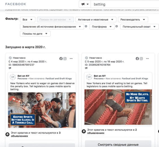Viewport: 159px width, 147px height.
Task: Click Facebook icon on first ad card
Action: pyautogui.click(x=61, y=59)
